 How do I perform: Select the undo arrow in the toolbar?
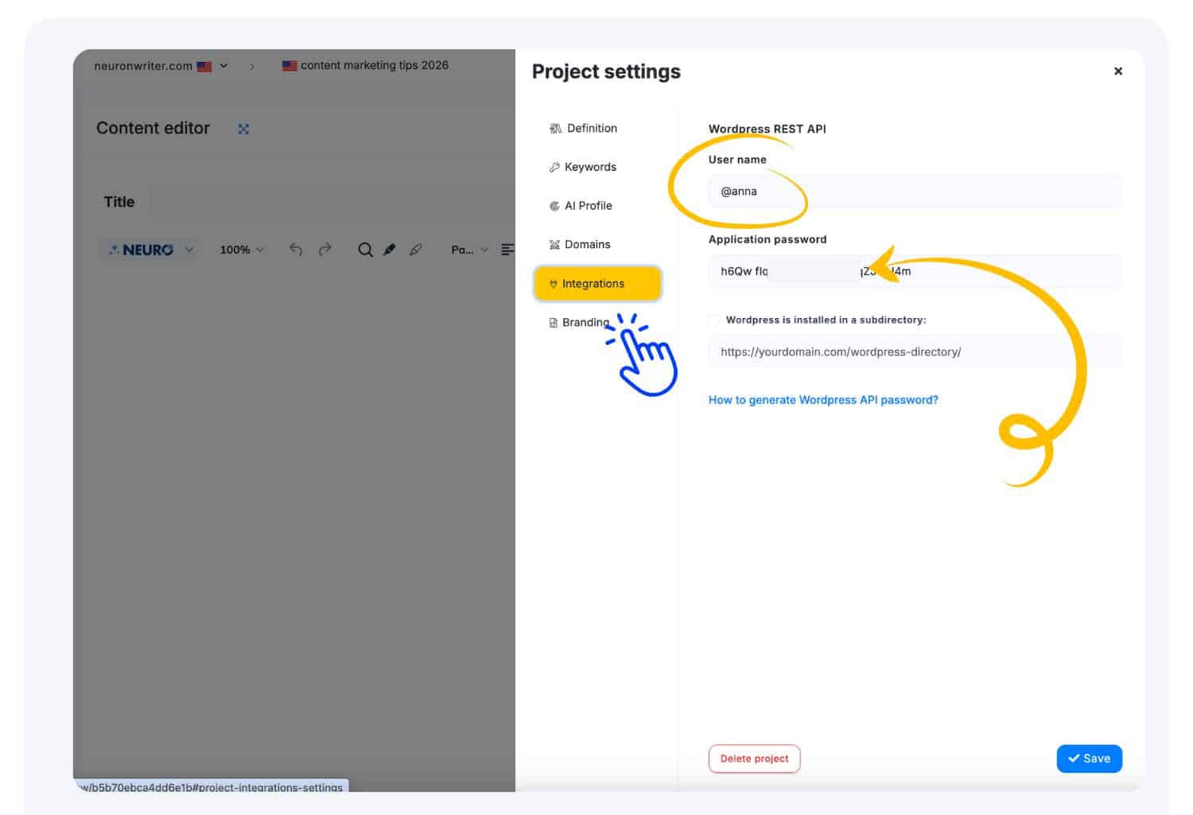tap(296, 249)
